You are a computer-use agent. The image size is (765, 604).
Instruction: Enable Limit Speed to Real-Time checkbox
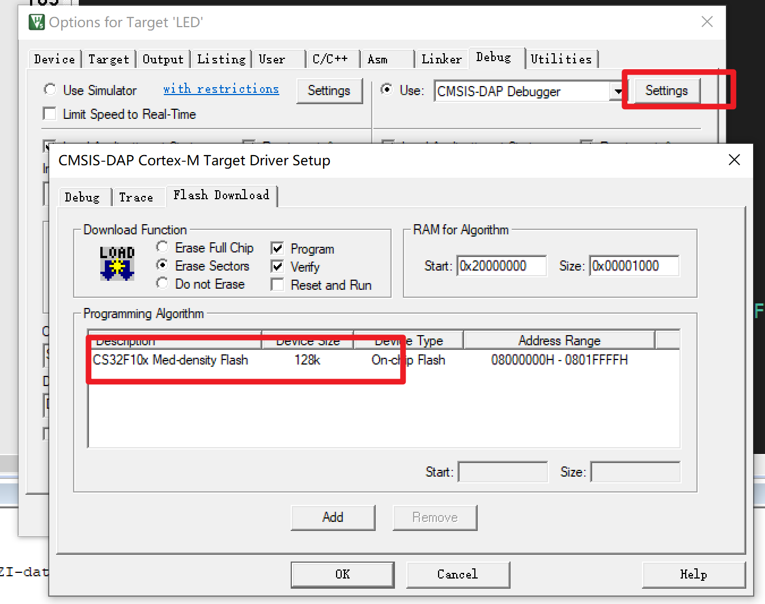click(50, 114)
